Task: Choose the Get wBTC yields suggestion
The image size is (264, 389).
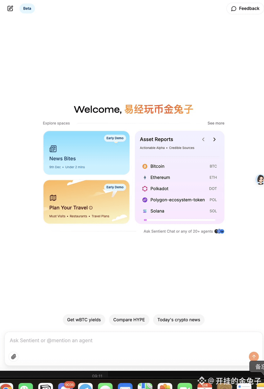Action: 84,320
